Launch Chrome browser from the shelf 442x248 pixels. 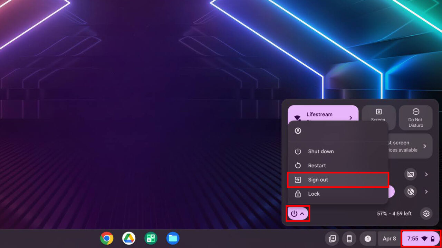(107, 238)
